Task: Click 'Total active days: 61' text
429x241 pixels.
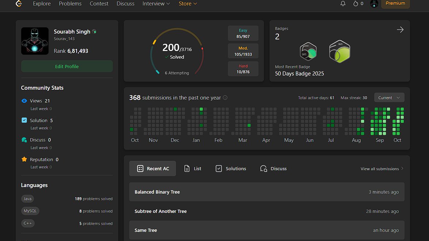Action: pos(316,98)
